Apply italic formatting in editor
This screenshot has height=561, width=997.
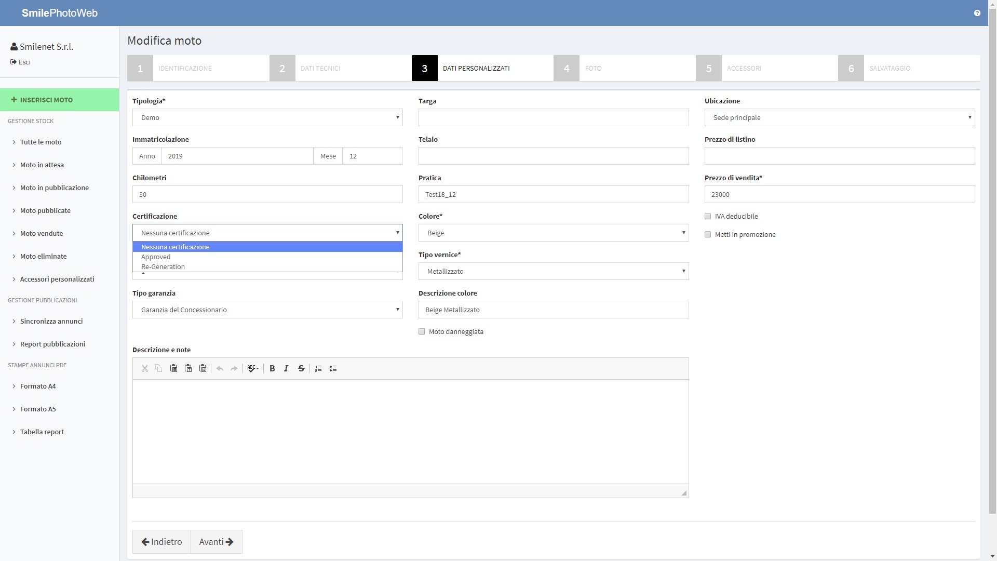(x=286, y=368)
